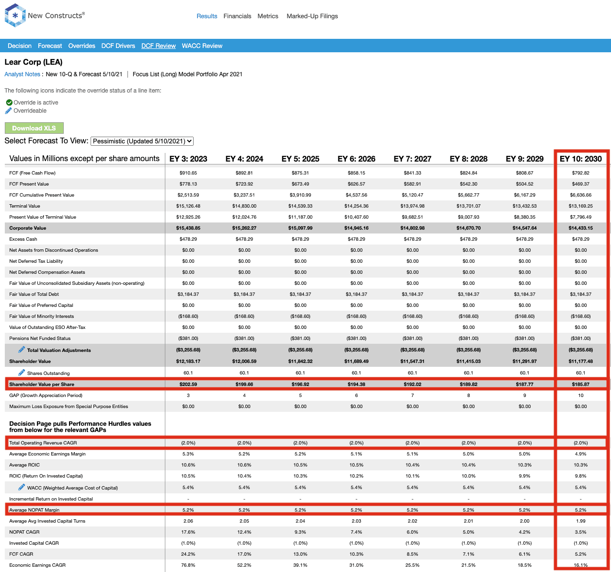Click the Economic Earnings CAGR row label
Image resolution: width=611 pixels, height=572 pixels.
[37, 565]
